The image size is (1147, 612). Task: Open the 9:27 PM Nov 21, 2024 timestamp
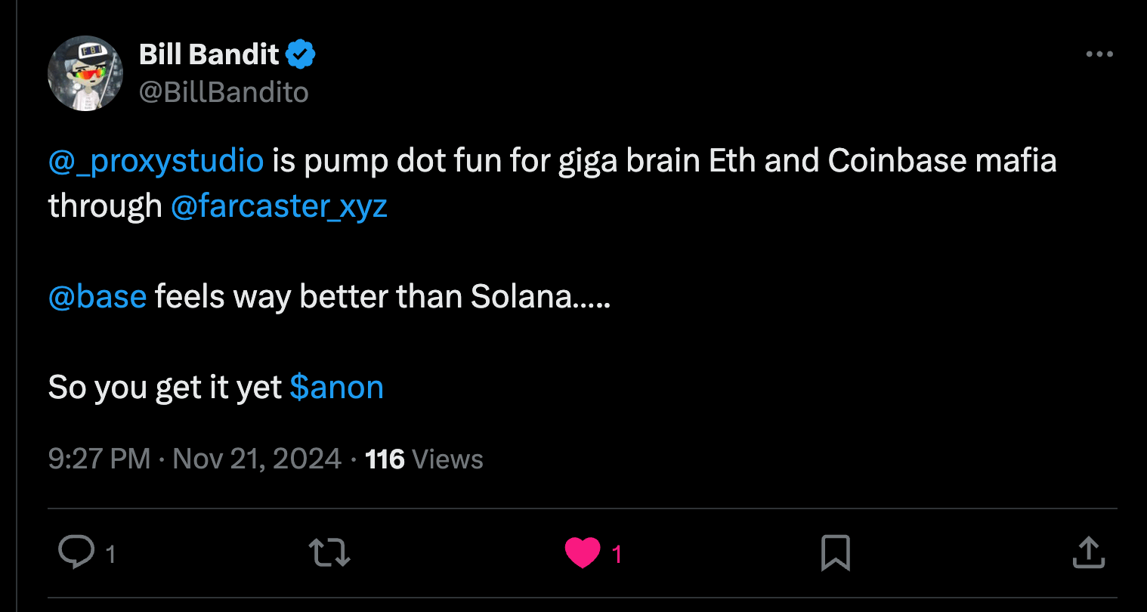(195, 459)
